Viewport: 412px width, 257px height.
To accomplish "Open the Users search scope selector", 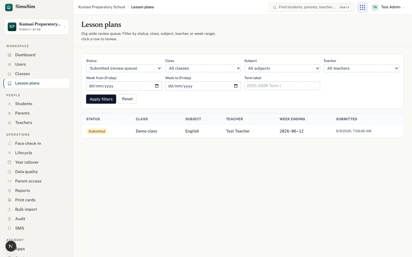I will 344,7.
